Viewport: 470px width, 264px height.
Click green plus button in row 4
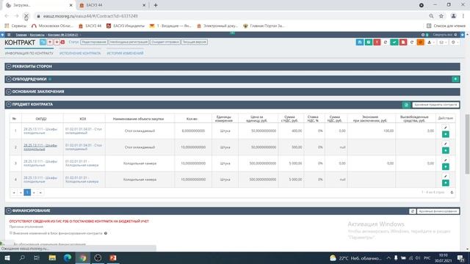coord(446,183)
